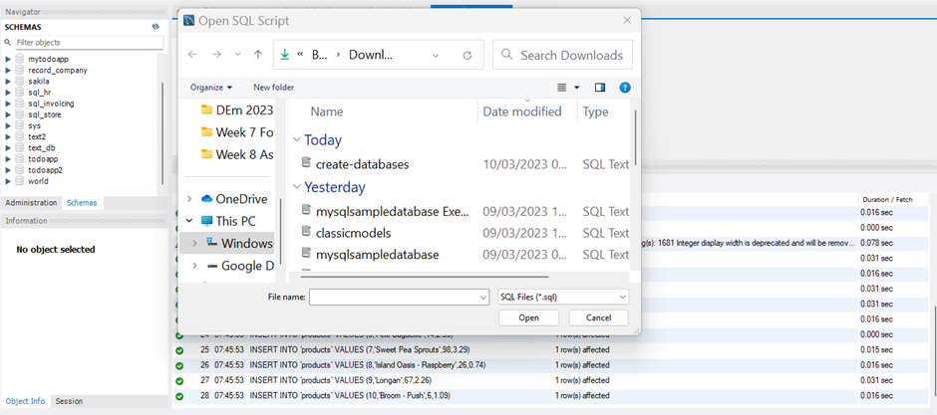Screen dimensions: 937x415
Task: Click the Week 7 folder icon
Action: pos(206,131)
